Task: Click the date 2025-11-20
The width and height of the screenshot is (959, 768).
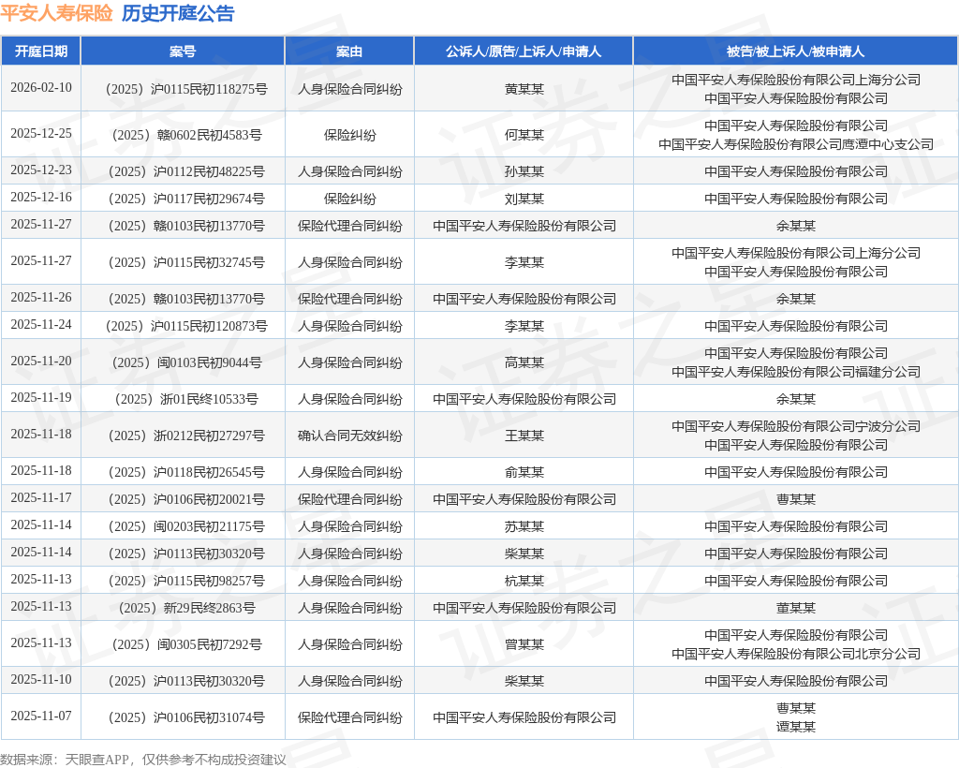Action: (41, 361)
